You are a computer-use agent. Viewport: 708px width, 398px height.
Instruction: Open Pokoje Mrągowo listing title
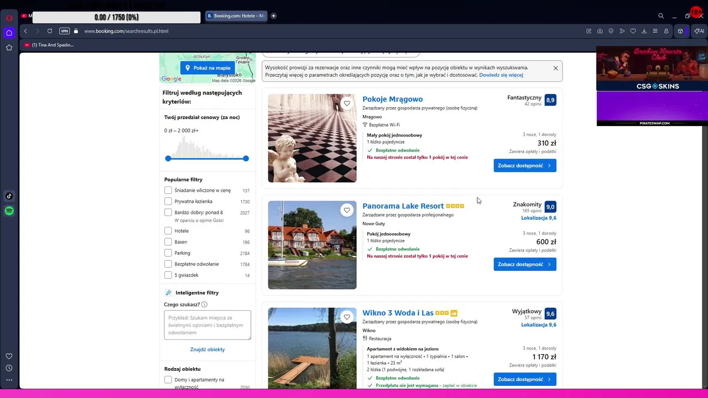point(393,99)
